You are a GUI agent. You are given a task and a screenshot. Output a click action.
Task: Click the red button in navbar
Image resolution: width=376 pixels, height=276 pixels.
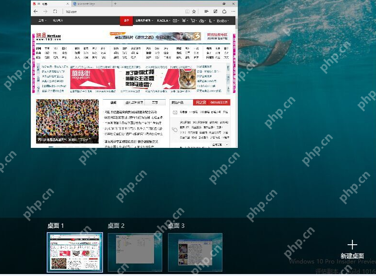click(x=126, y=21)
